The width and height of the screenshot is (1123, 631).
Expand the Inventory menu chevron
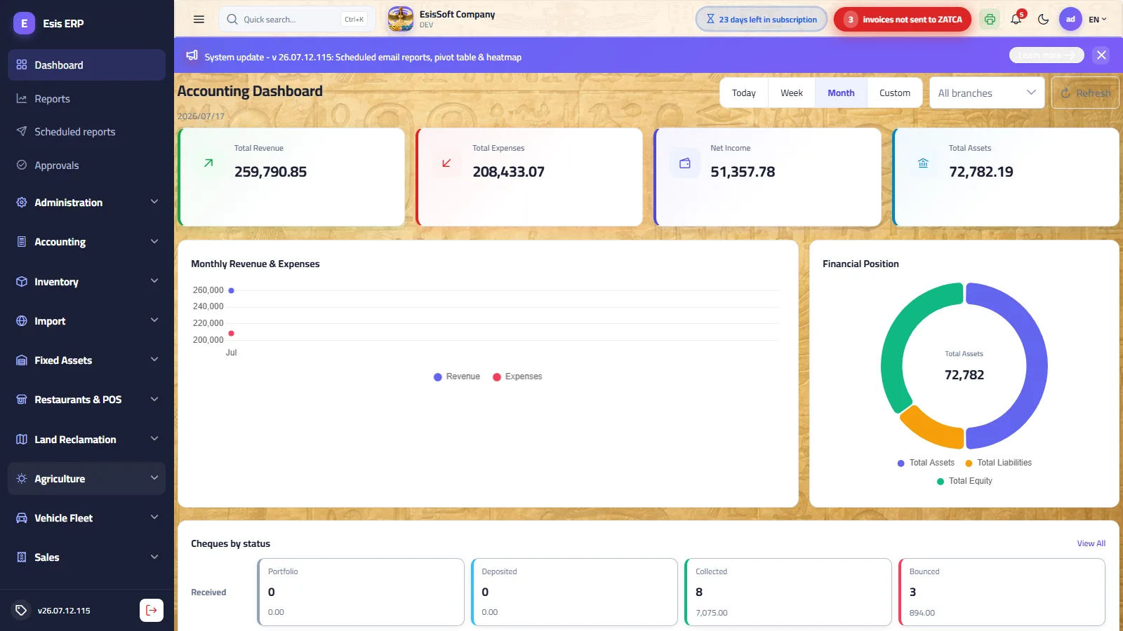pyautogui.click(x=154, y=281)
